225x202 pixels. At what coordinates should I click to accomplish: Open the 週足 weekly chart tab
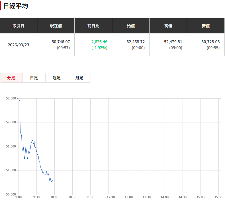pos(57,78)
